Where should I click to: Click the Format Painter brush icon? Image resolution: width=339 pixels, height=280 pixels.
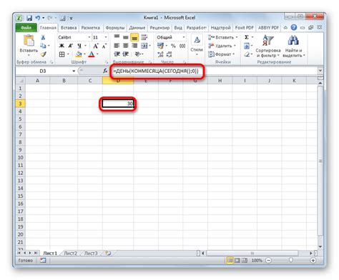[x=43, y=54]
